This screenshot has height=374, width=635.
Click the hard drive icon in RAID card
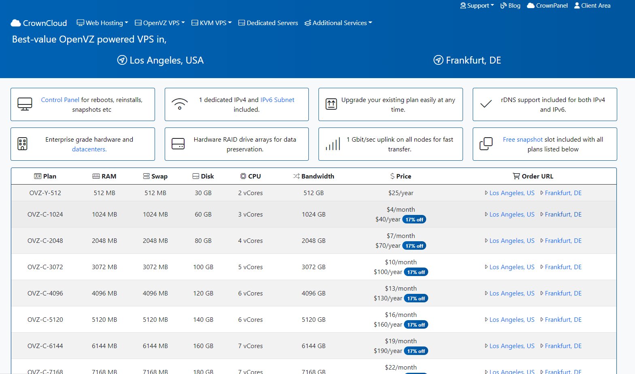[178, 144]
